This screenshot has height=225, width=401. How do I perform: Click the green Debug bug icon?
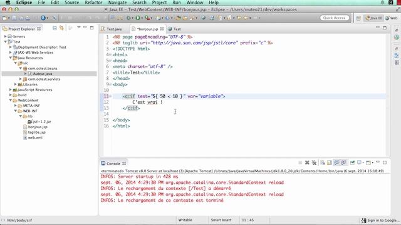[128, 18]
